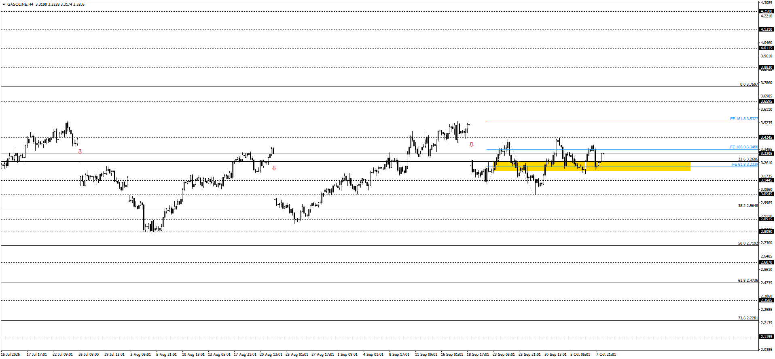Click the yellow highlighted rectangle zone

pos(592,166)
